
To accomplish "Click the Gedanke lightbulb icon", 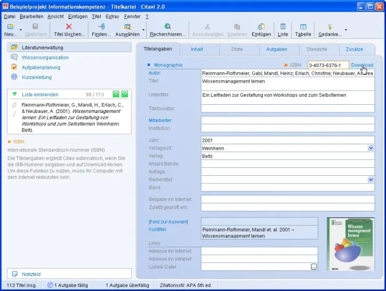I will (x=330, y=26).
